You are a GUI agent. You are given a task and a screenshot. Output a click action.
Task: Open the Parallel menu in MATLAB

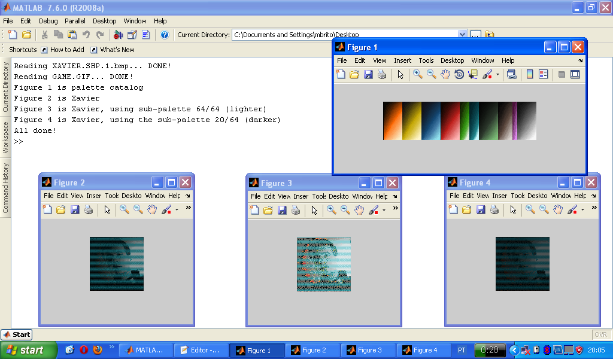(75, 21)
